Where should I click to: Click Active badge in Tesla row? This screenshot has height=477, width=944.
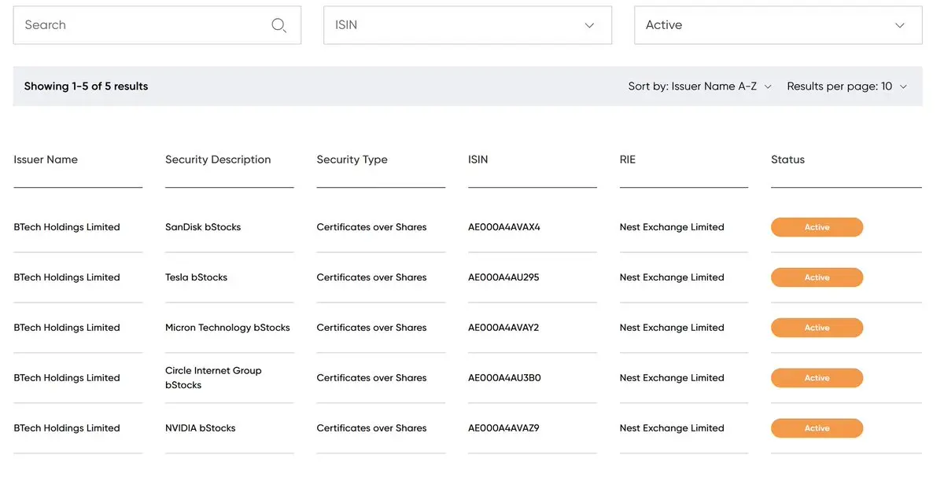click(817, 277)
